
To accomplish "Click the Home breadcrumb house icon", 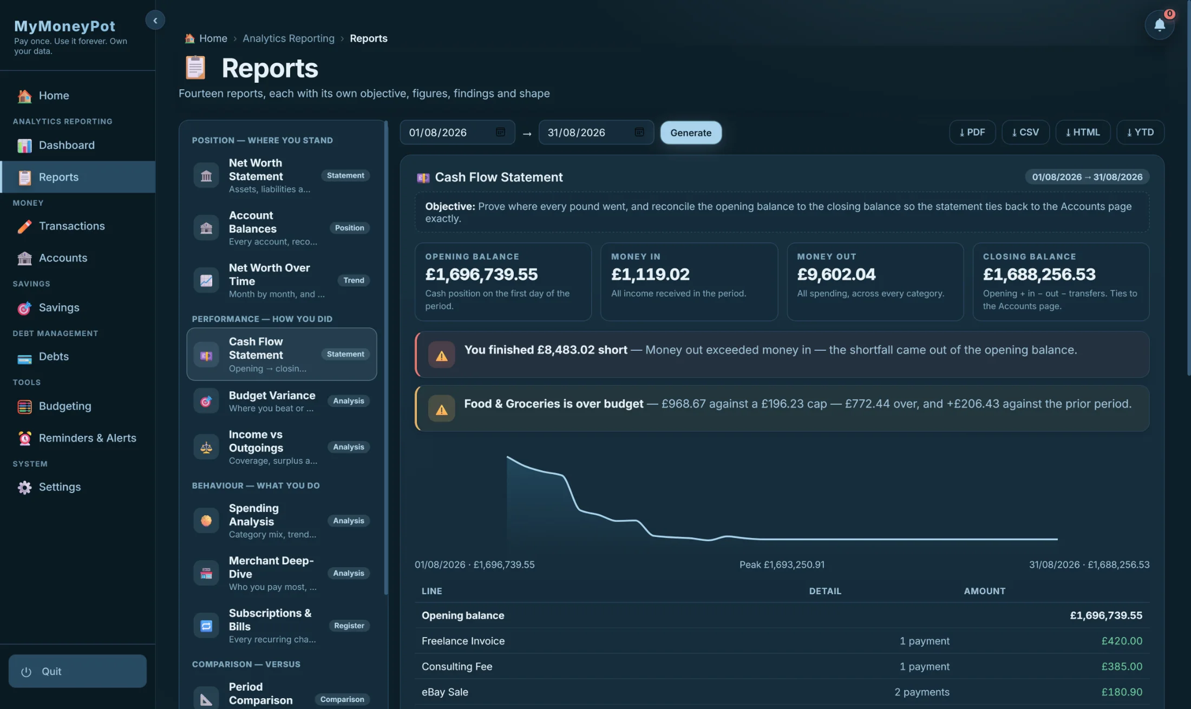I will pos(189,38).
